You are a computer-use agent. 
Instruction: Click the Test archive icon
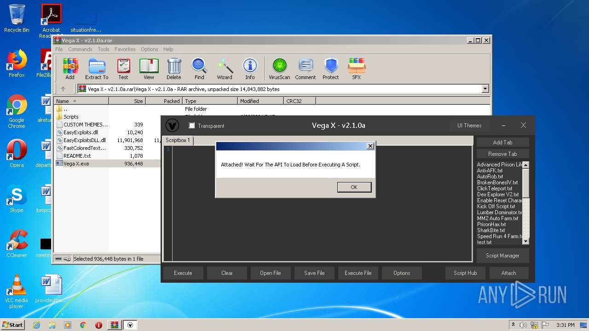coord(123,68)
